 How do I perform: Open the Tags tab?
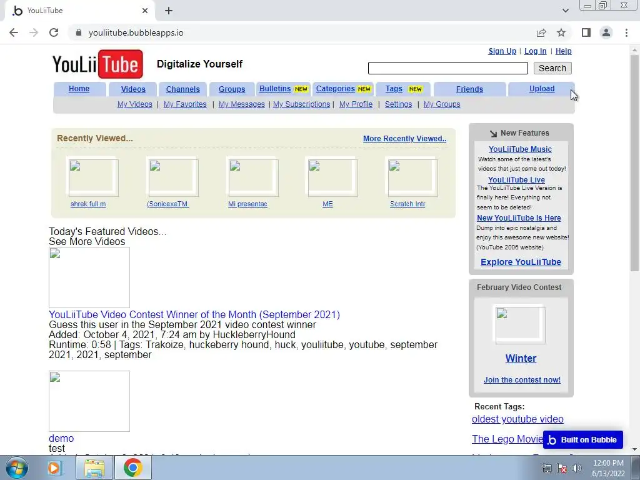[x=403, y=89]
